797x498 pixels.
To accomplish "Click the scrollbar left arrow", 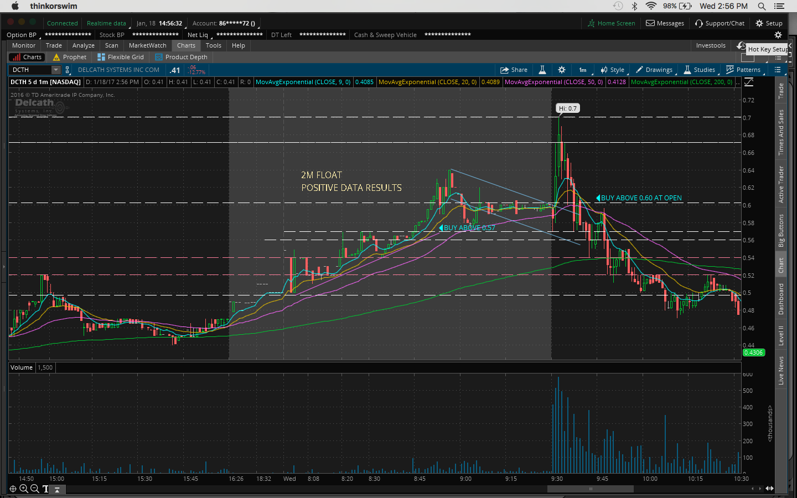I will 752,489.
